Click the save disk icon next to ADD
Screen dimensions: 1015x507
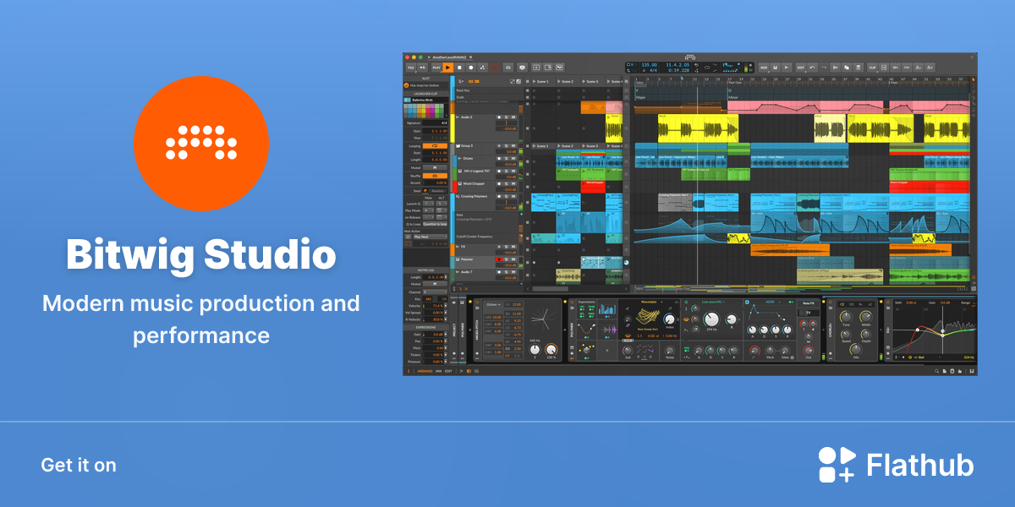tap(776, 68)
